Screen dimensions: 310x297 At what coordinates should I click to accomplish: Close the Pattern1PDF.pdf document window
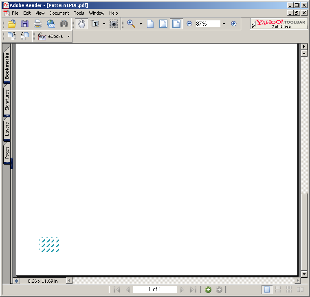(304, 13)
